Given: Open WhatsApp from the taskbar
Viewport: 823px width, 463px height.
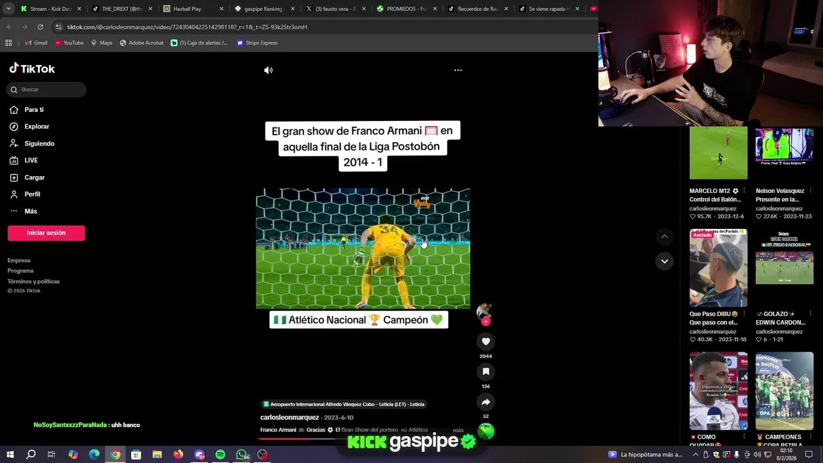Looking at the screenshot, I should (242, 455).
